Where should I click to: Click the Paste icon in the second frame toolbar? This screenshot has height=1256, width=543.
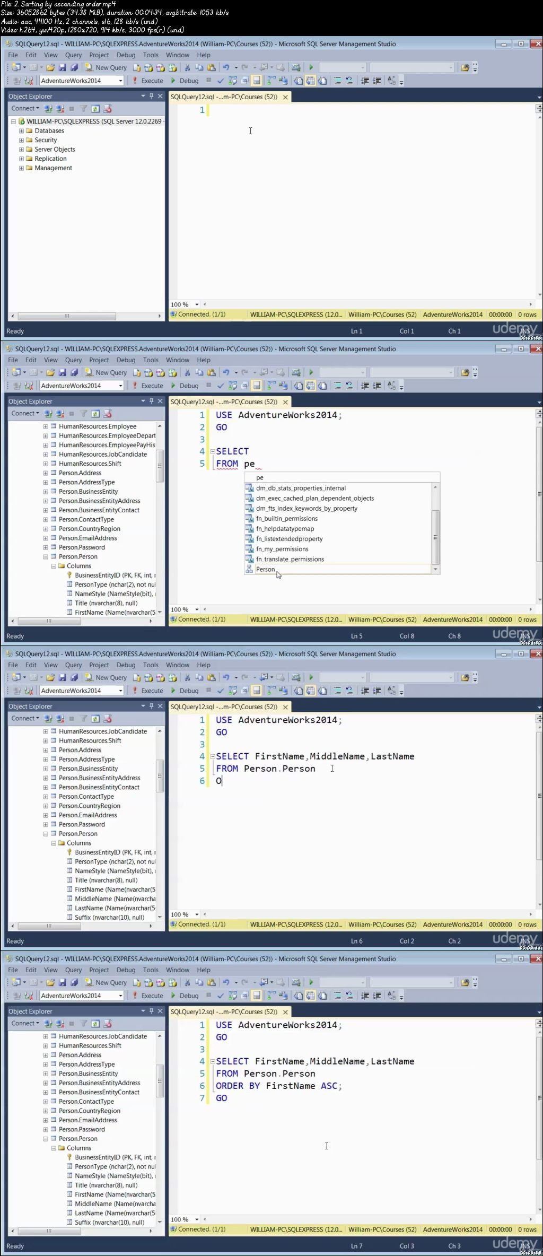tap(211, 372)
